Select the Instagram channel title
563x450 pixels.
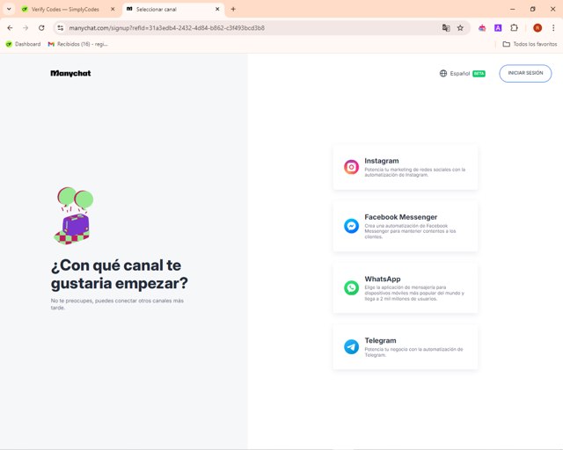coord(382,161)
